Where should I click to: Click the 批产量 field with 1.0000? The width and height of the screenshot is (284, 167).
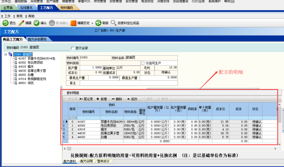(91, 68)
